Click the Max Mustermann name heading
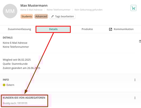 coord(34,5)
